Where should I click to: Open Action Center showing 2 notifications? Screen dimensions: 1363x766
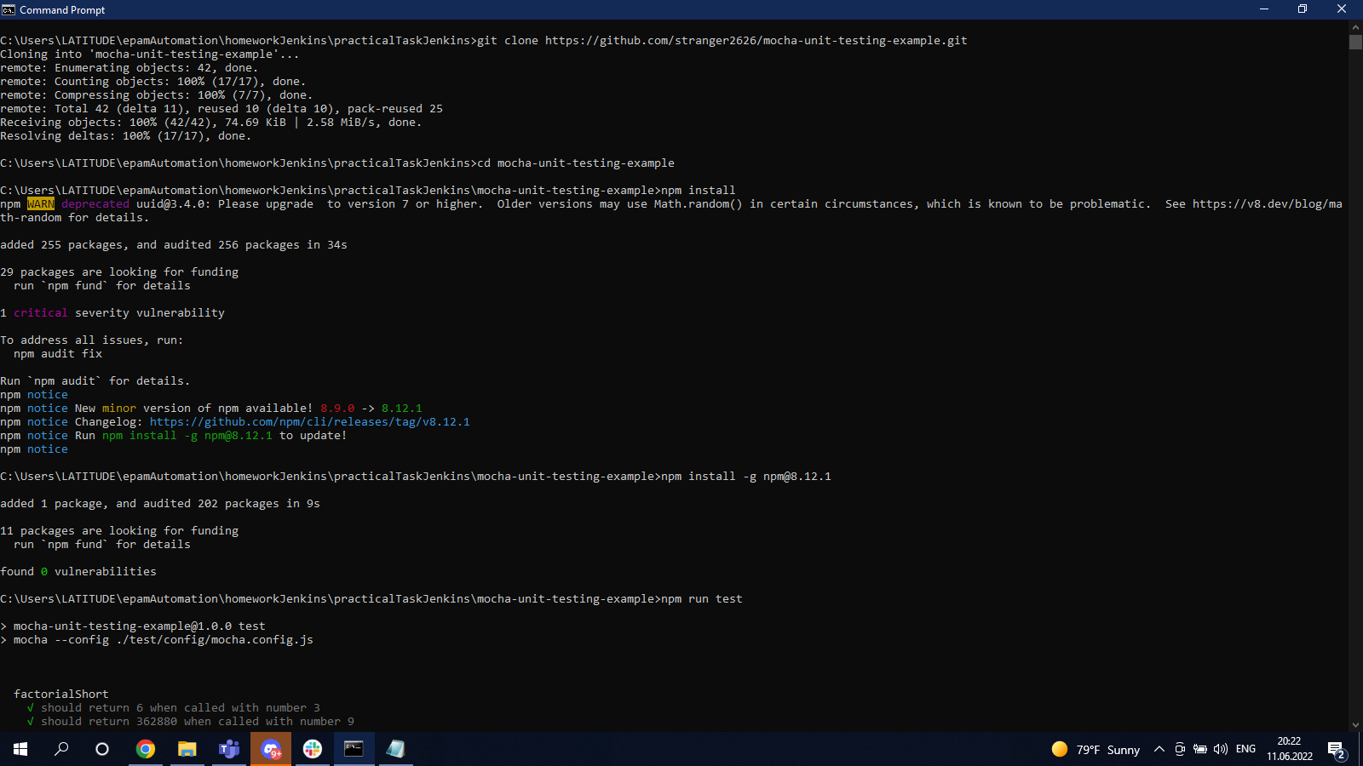point(1335,749)
